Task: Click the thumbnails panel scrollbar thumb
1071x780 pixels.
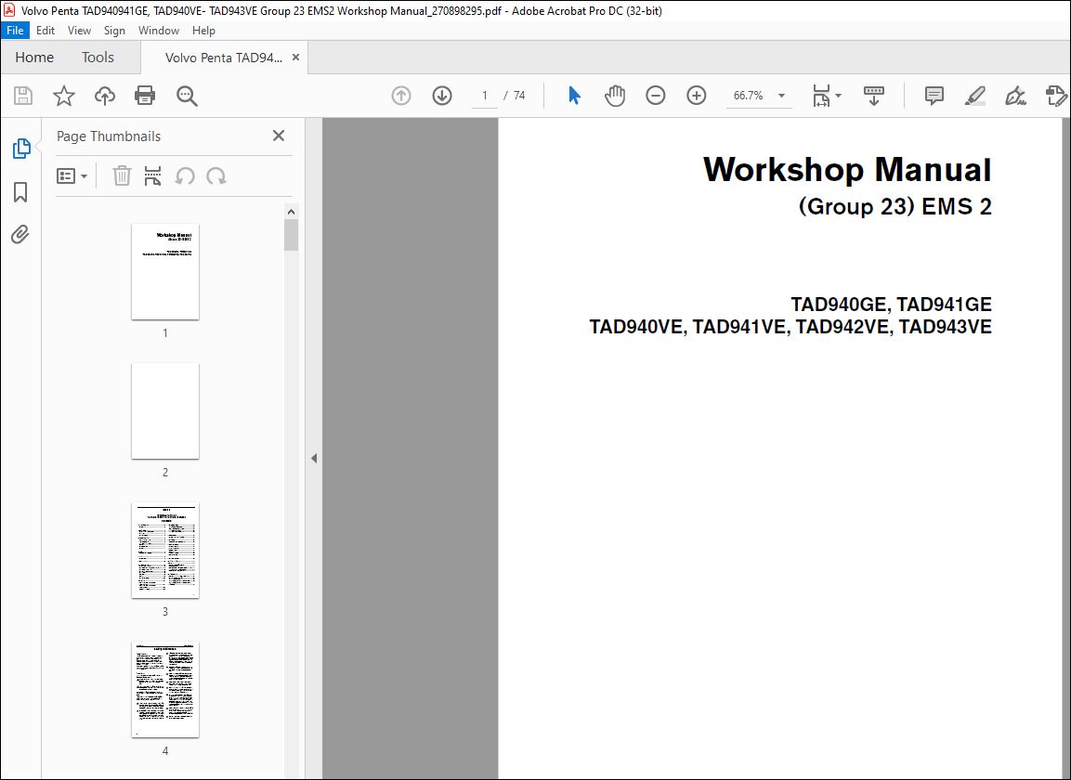Action: [291, 235]
